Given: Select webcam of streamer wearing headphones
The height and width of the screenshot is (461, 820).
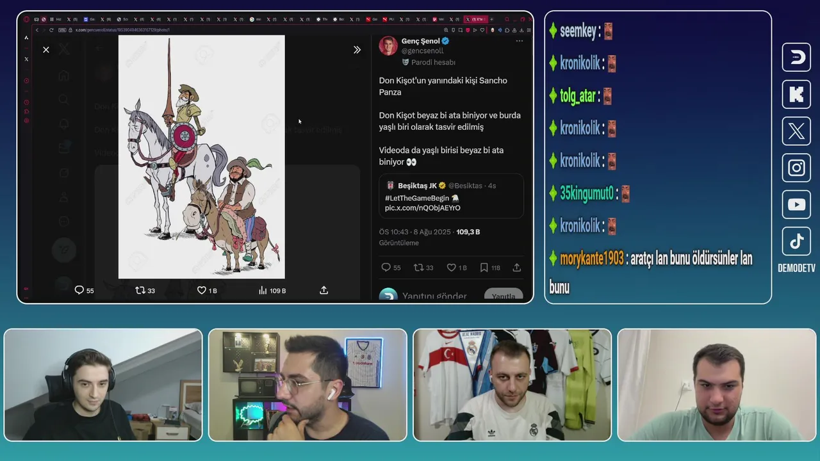Looking at the screenshot, I should point(103,385).
